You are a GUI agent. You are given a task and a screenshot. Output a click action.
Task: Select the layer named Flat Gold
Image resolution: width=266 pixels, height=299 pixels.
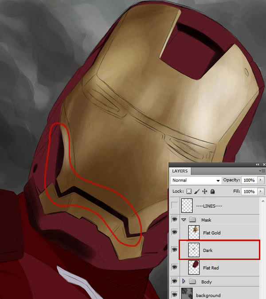pos(212,232)
